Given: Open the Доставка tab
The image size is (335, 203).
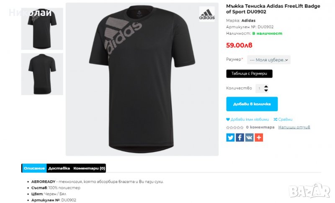Looking at the screenshot, I should click(59, 168).
